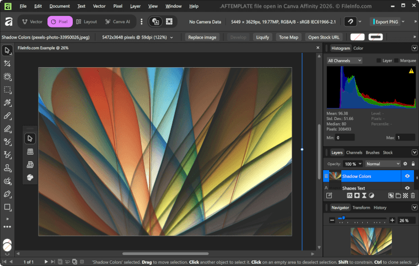Viewport: 419px width, 266px height.
Task: Delete layer with trash icon
Action: tap(413, 196)
